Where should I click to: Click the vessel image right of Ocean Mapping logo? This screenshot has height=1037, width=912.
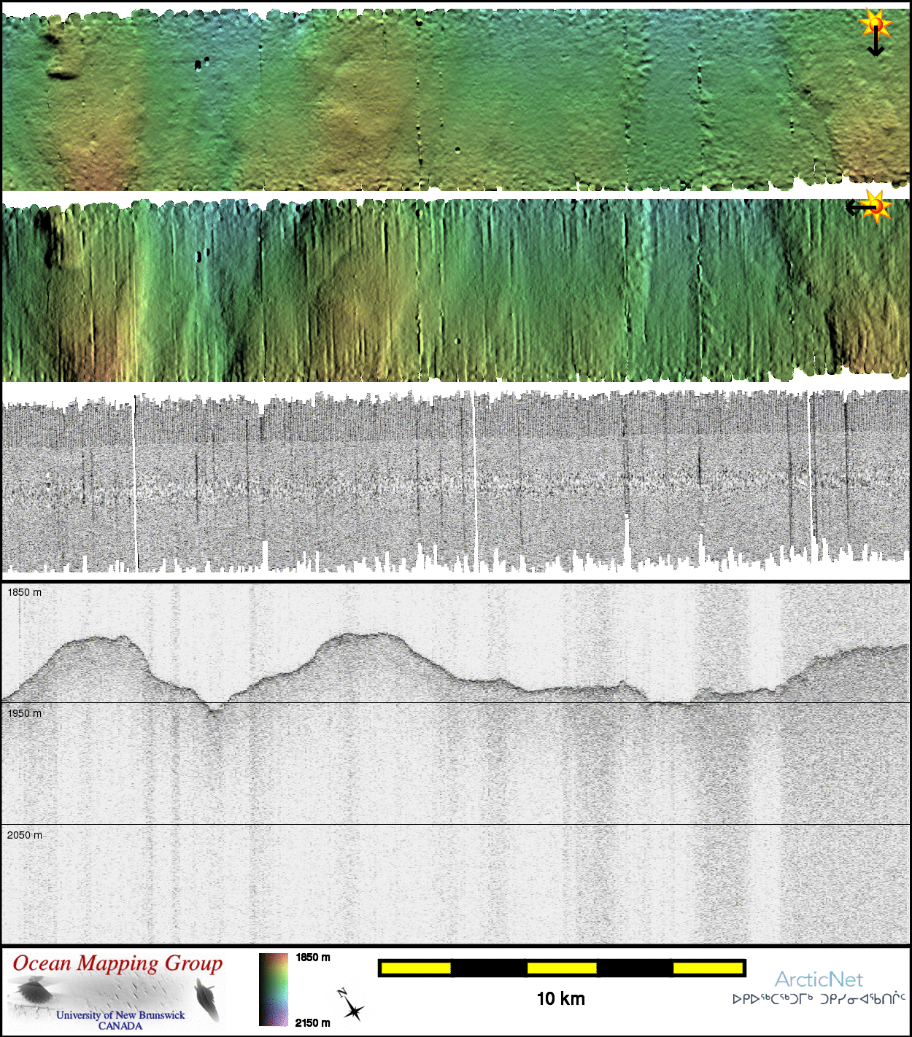(x=206, y=999)
